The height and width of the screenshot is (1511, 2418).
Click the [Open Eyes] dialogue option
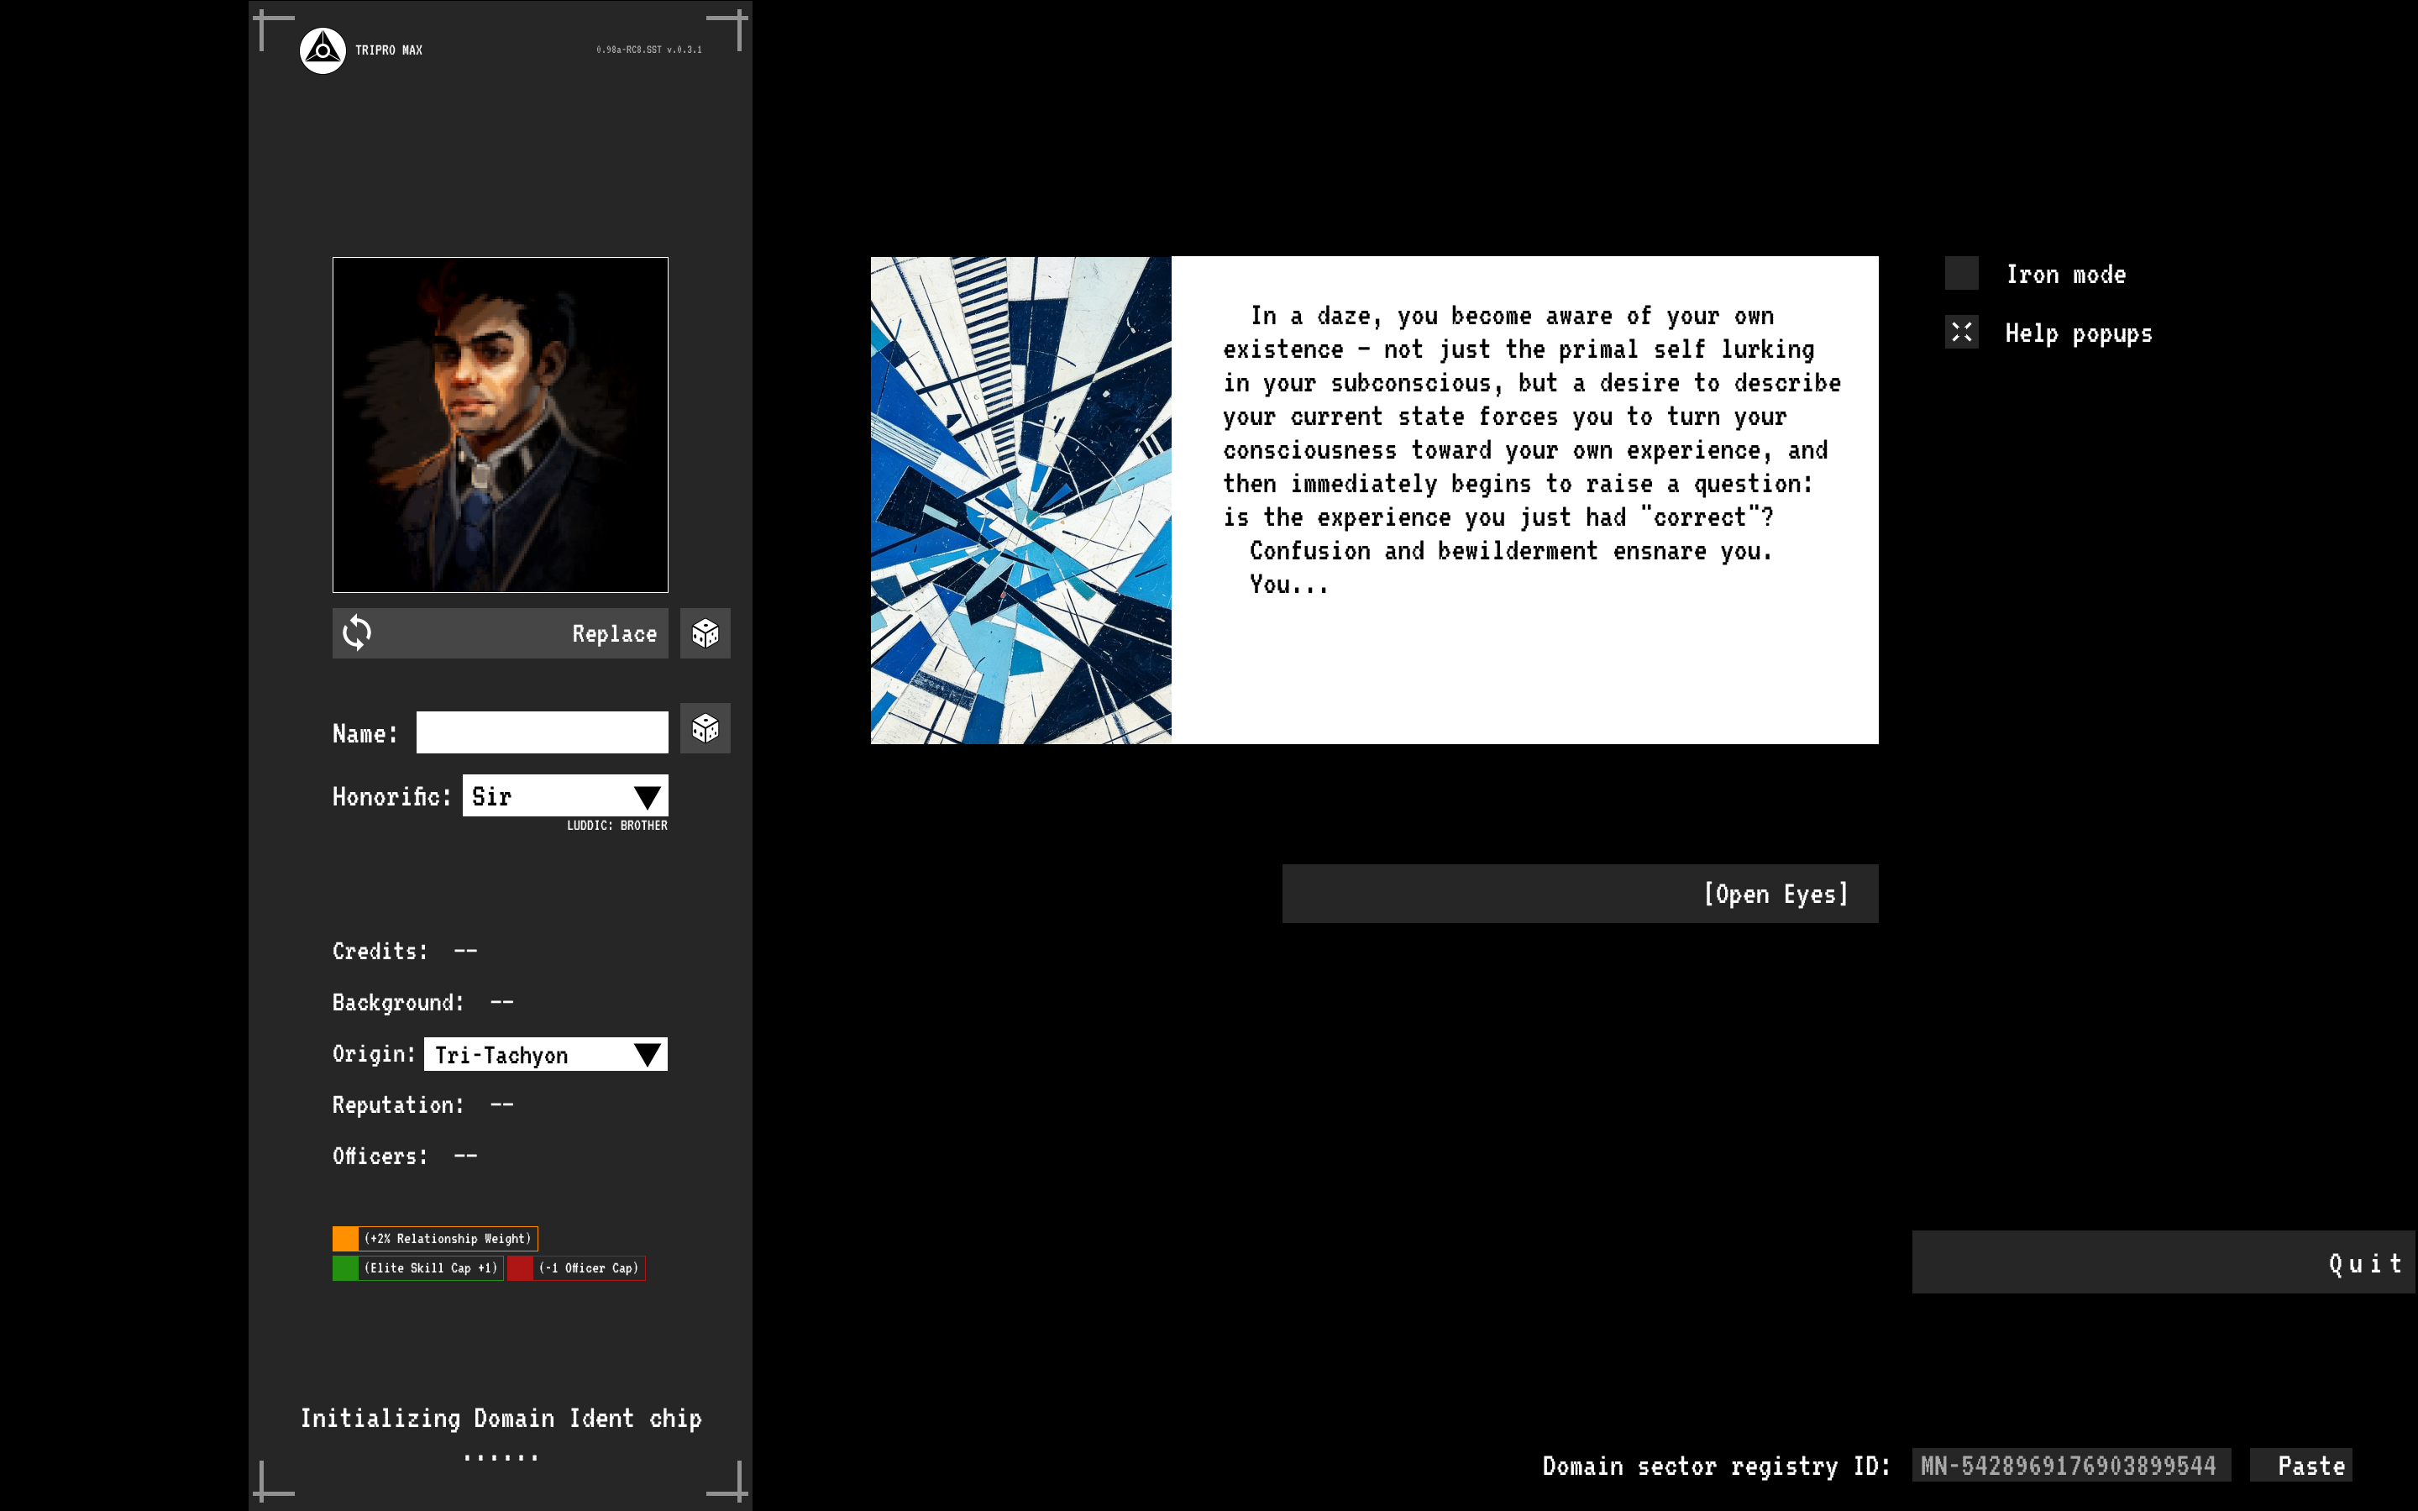[1580, 894]
